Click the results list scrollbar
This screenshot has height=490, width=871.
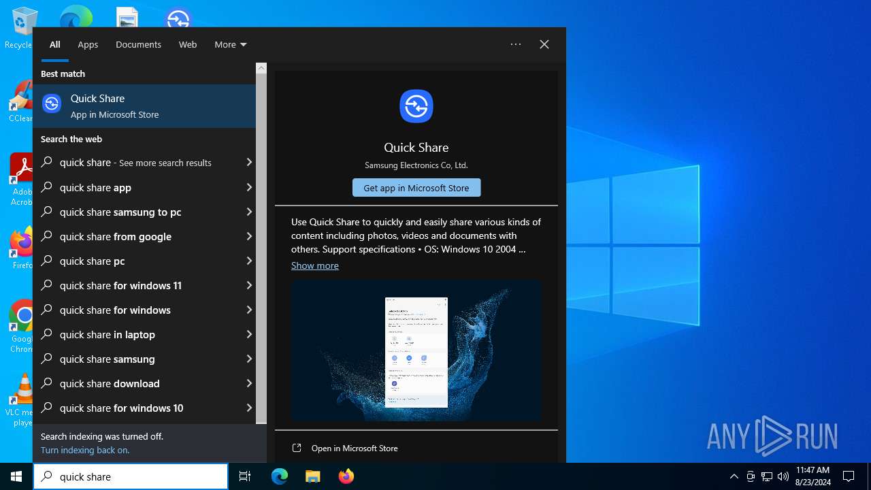point(261,248)
